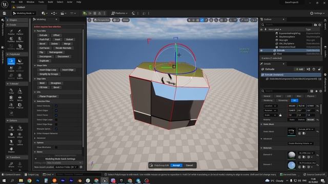The image size is (328, 184).
Task: Select the Smooth deform tool
Action: coord(11,135)
